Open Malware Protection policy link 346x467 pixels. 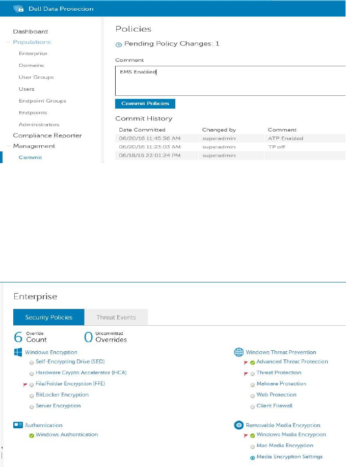281,383
